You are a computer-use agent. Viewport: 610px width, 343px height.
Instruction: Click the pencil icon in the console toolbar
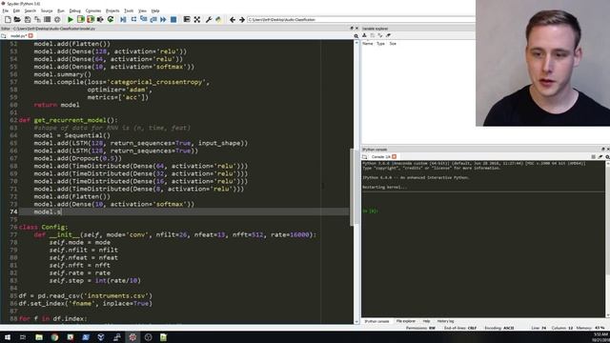[600, 156]
